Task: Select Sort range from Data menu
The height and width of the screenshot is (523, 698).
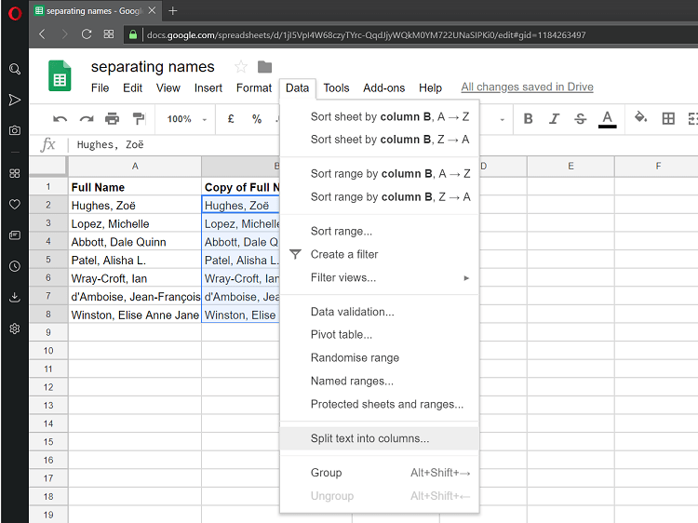Action: [341, 231]
